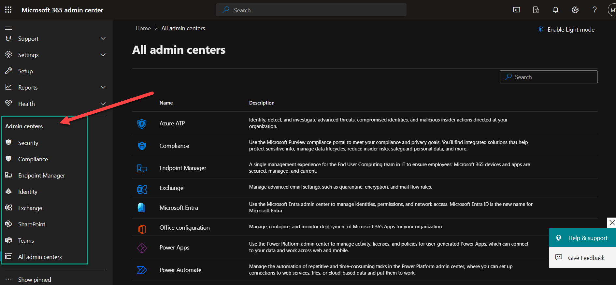The width and height of the screenshot is (616, 285).
Task: Click the Health heart icon
Action: coord(9,103)
